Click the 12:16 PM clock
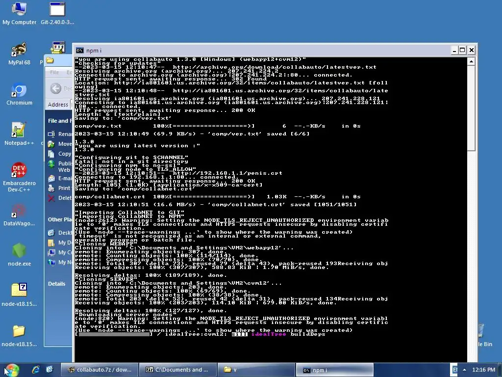This screenshot has width=502, height=377. [483, 370]
